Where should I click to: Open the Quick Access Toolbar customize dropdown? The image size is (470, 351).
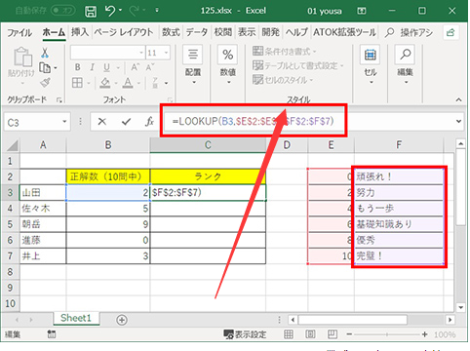pos(157,11)
